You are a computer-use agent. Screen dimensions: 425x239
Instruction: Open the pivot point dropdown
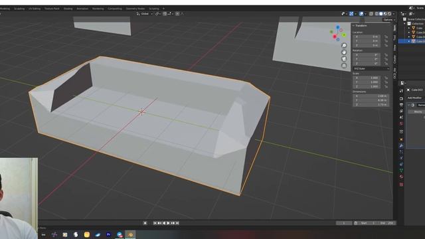coord(157,13)
